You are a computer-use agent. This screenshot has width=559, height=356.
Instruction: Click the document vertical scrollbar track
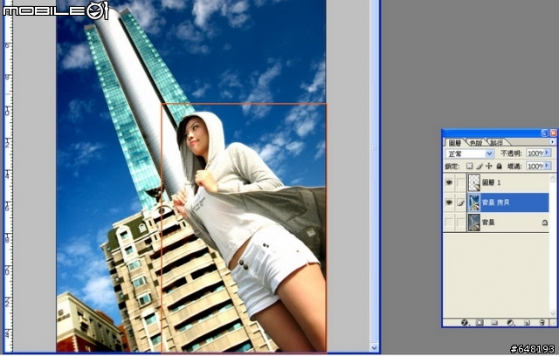tap(374, 171)
